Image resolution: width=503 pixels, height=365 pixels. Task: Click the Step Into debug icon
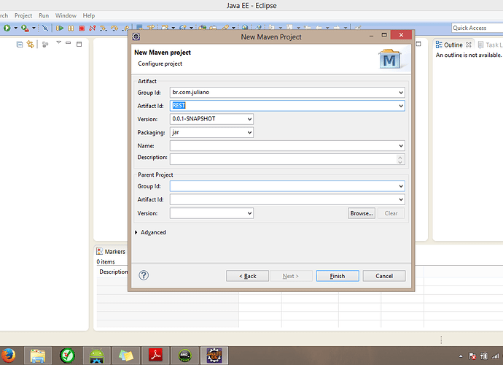pyautogui.click(x=104, y=28)
